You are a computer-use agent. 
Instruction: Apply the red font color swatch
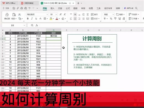(x=57, y=19)
